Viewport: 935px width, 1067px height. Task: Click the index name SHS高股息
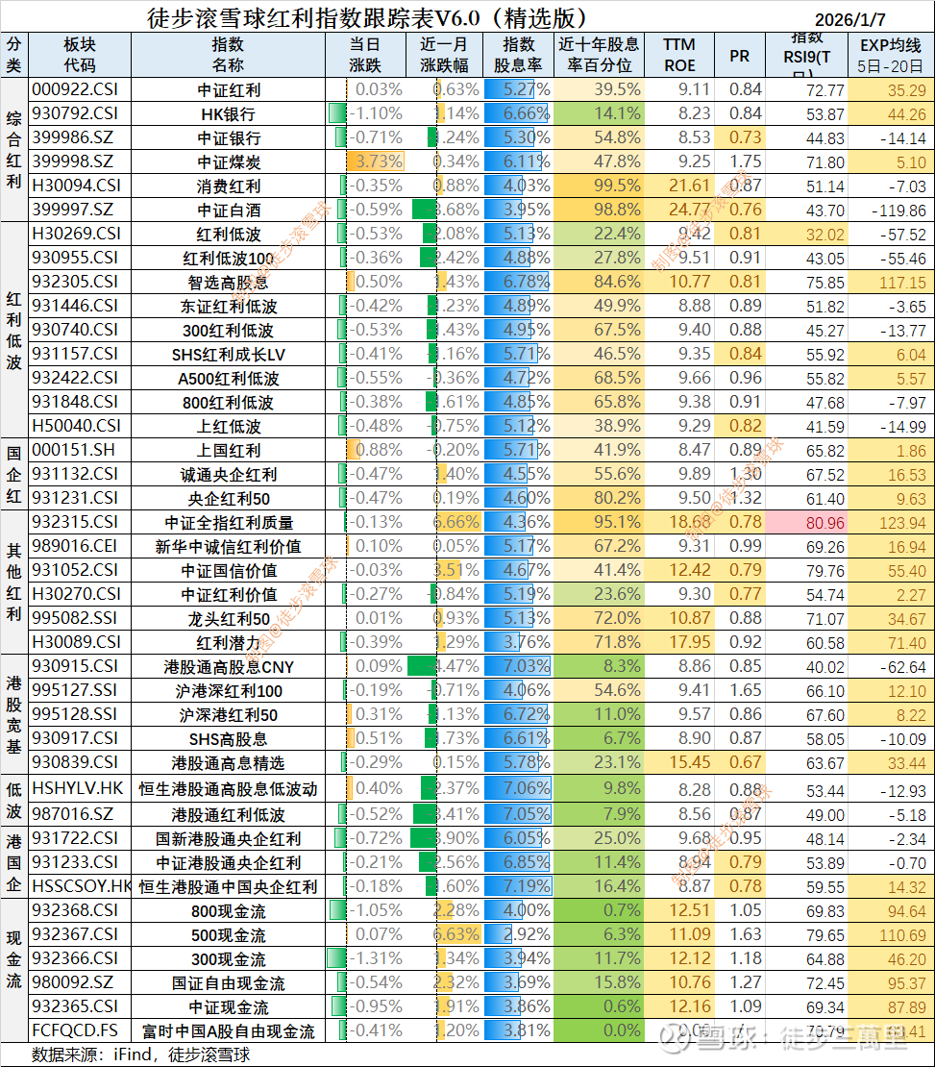click(228, 739)
